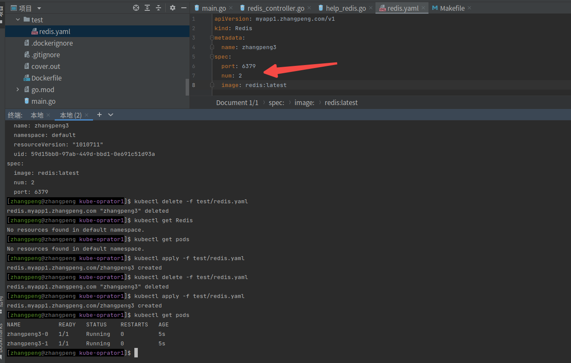Image resolution: width=571 pixels, height=363 pixels.
Task: Collapse the test folder
Action: tap(18, 20)
